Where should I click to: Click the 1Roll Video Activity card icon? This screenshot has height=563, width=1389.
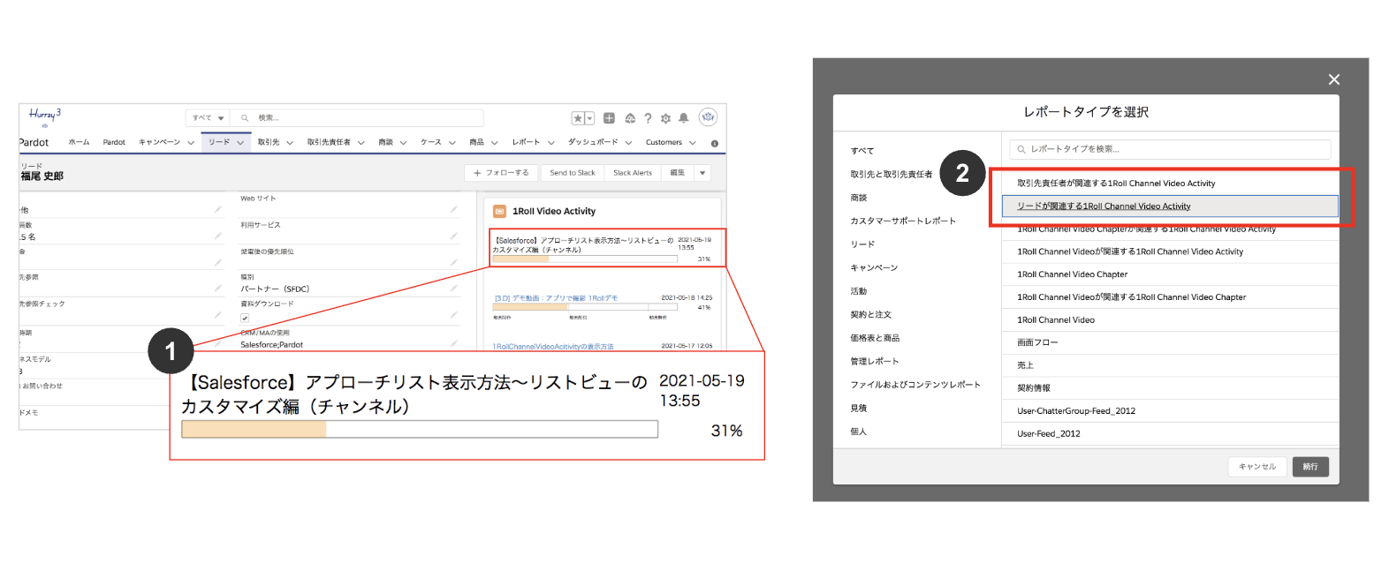(x=499, y=212)
